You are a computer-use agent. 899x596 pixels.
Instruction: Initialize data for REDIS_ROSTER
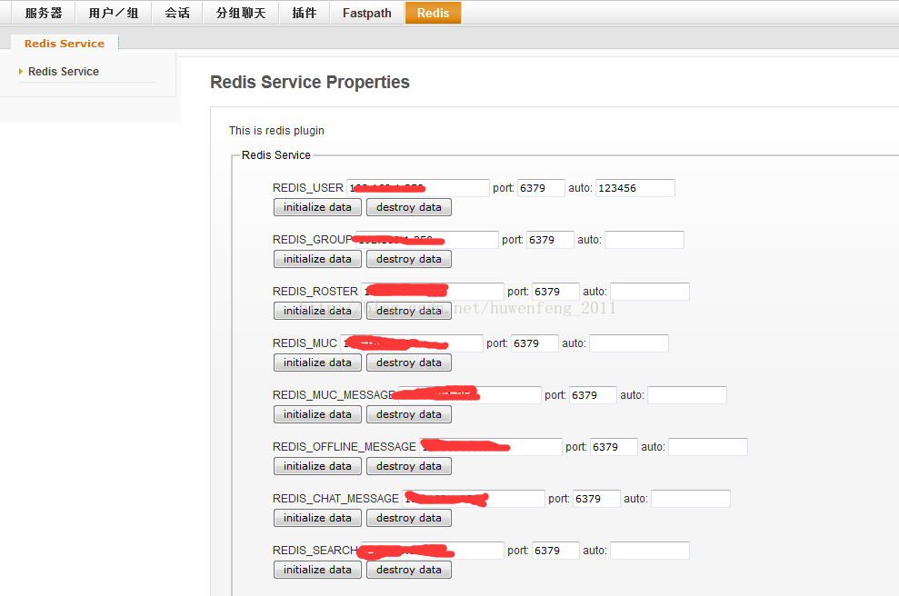click(317, 311)
